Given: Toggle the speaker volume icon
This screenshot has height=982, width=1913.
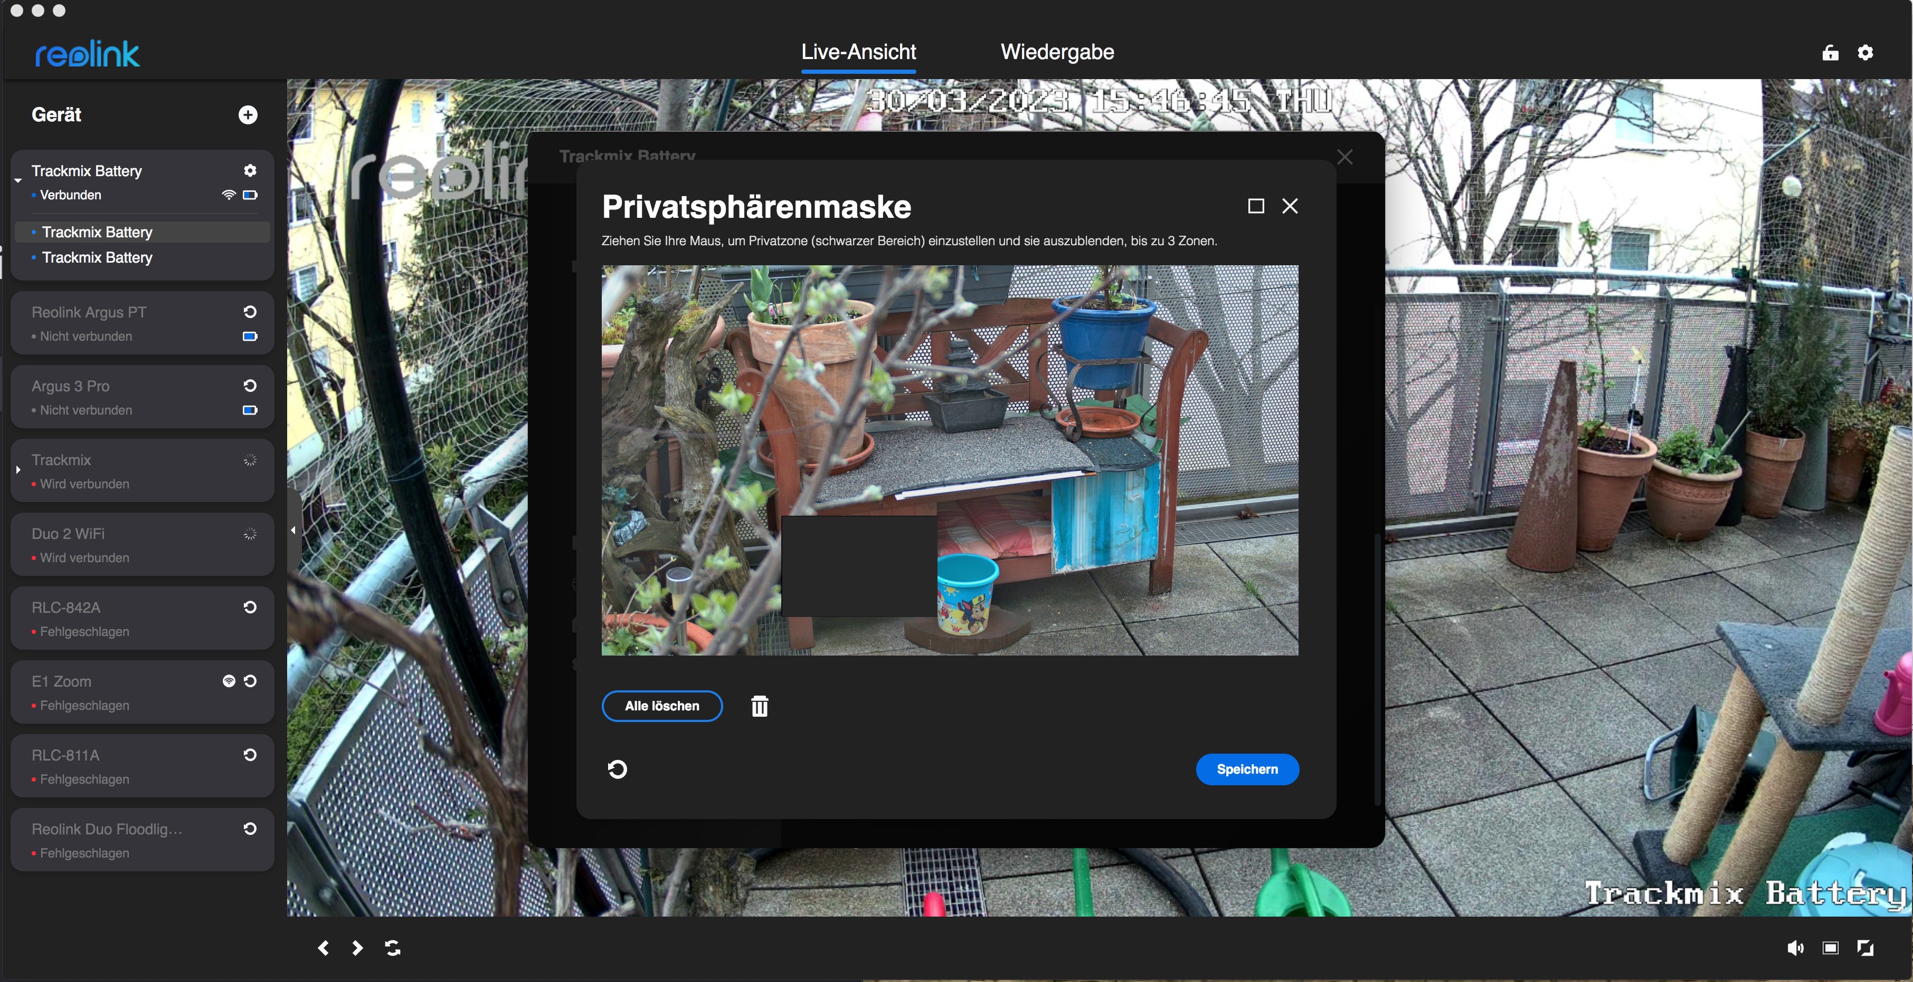Looking at the screenshot, I should click(1795, 948).
